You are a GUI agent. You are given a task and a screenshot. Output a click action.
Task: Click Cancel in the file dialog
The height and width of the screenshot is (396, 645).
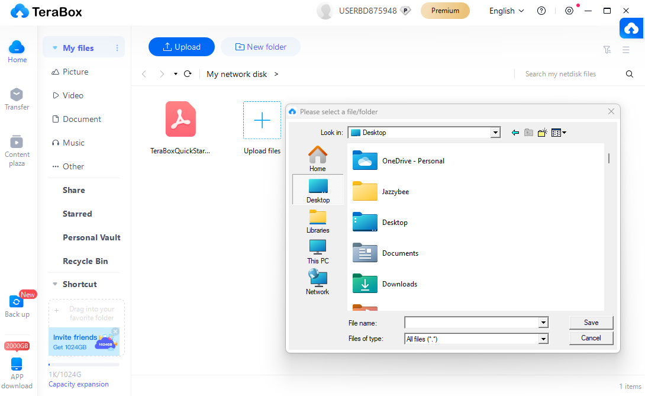[x=591, y=338]
